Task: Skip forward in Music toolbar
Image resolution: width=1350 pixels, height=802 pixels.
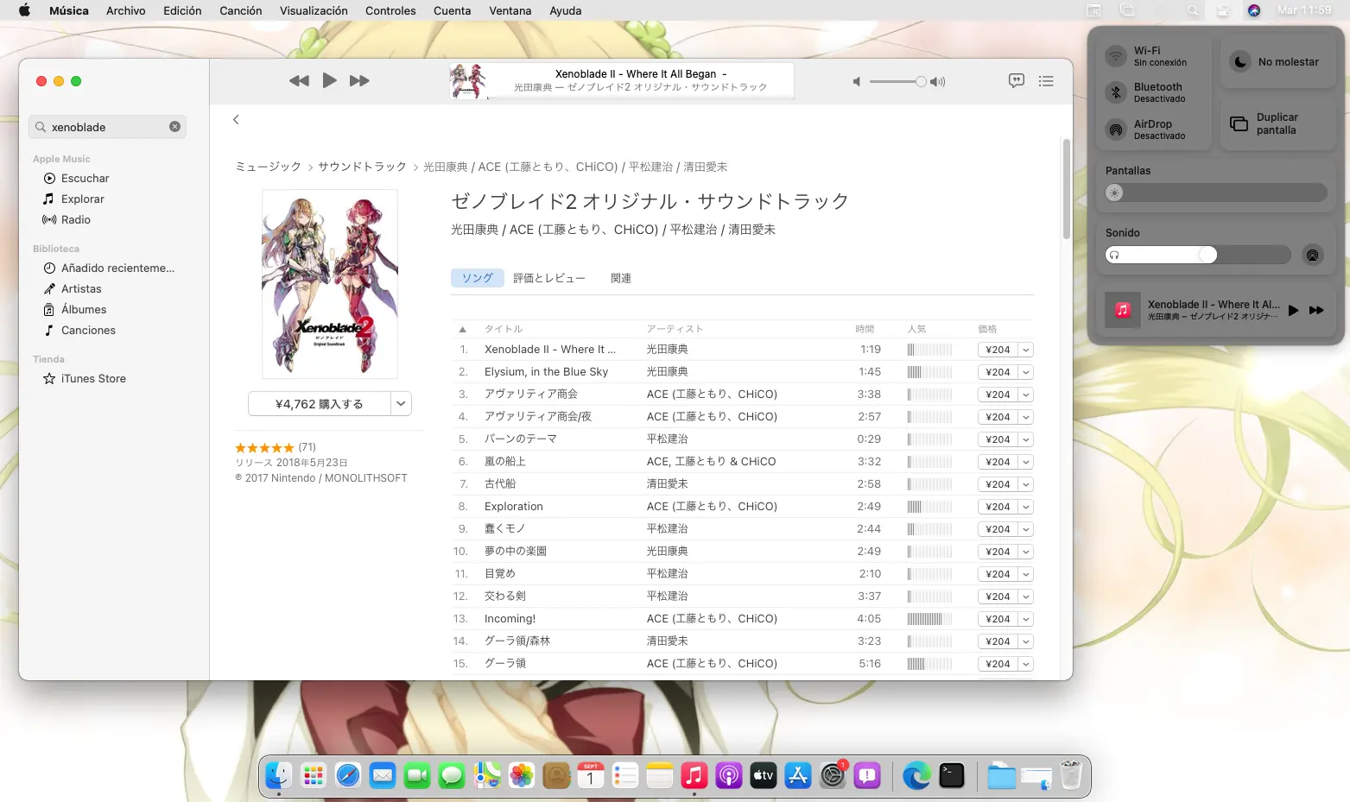Action: click(359, 81)
